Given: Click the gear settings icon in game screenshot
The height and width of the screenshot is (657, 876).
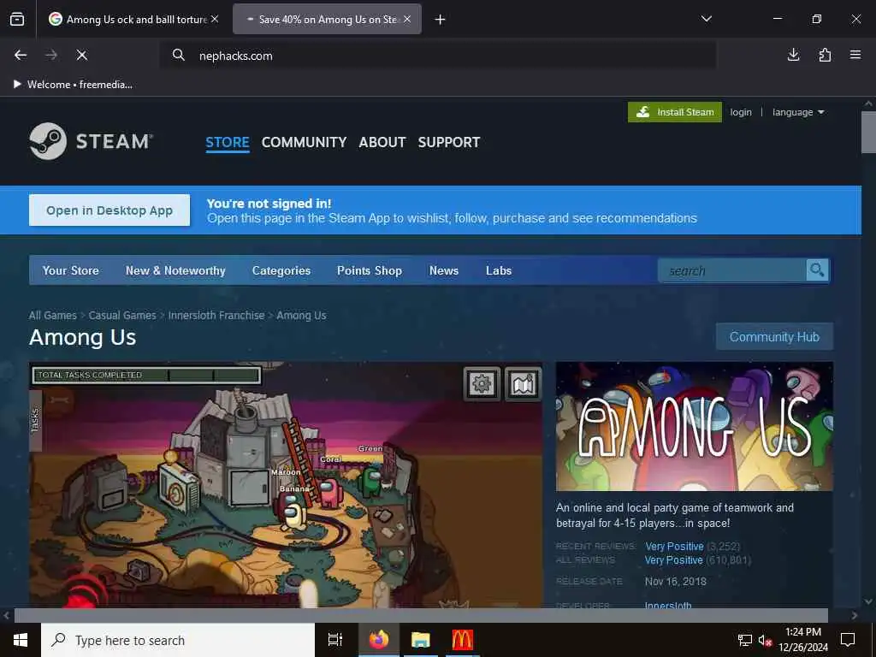Looking at the screenshot, I should [x=482, y=384].
